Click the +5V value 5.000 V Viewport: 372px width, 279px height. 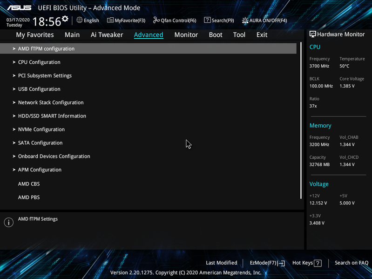(347, 203)
